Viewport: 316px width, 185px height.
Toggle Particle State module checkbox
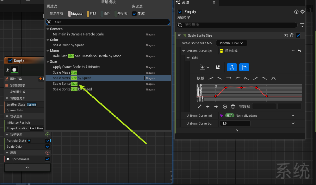click(x=48, y=141)
